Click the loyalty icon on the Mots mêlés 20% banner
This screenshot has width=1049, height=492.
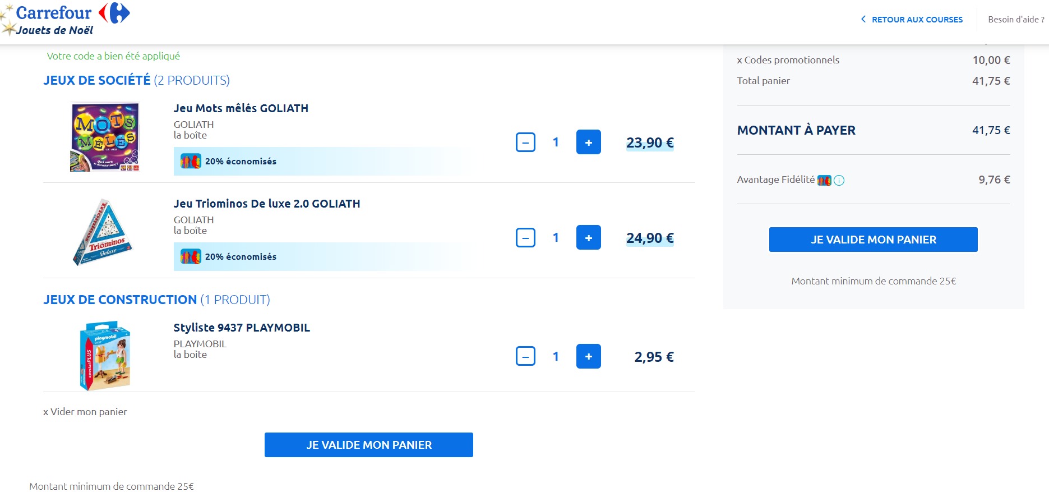tap(190, 161)
